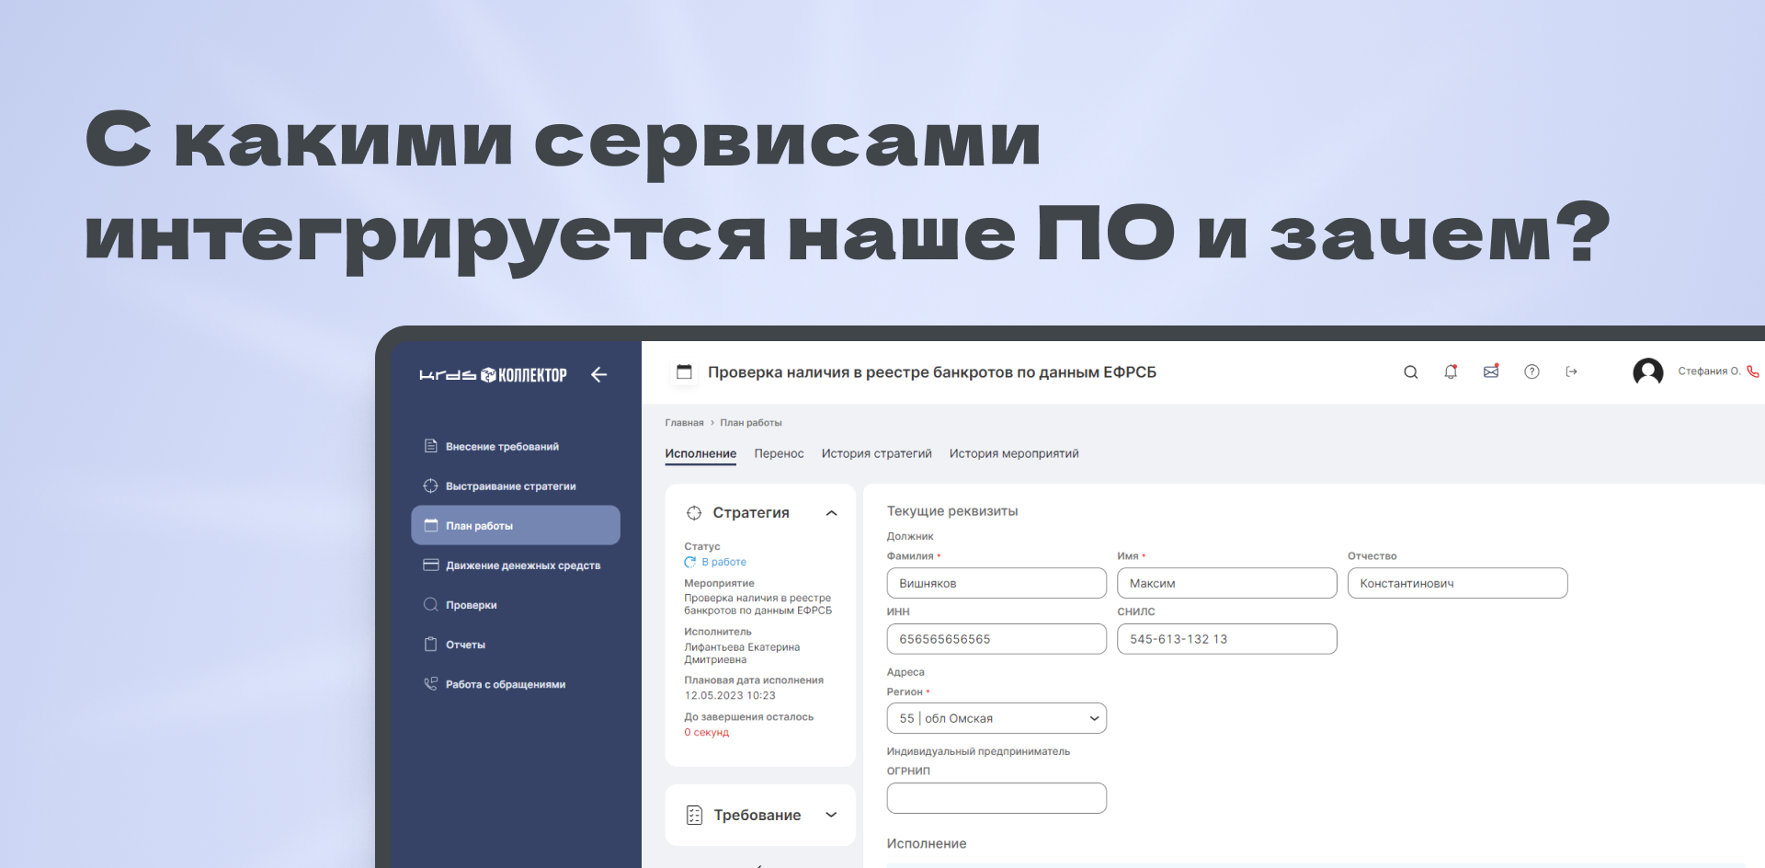1765x868 pixels.
Task: Click the Отчество field Константинович
Action: (x=1457, y=583)
